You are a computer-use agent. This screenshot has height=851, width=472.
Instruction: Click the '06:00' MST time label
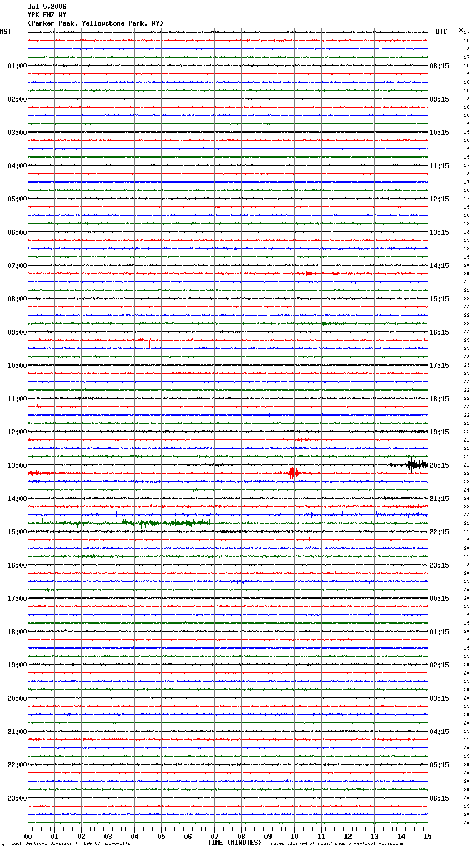point(17,232)
